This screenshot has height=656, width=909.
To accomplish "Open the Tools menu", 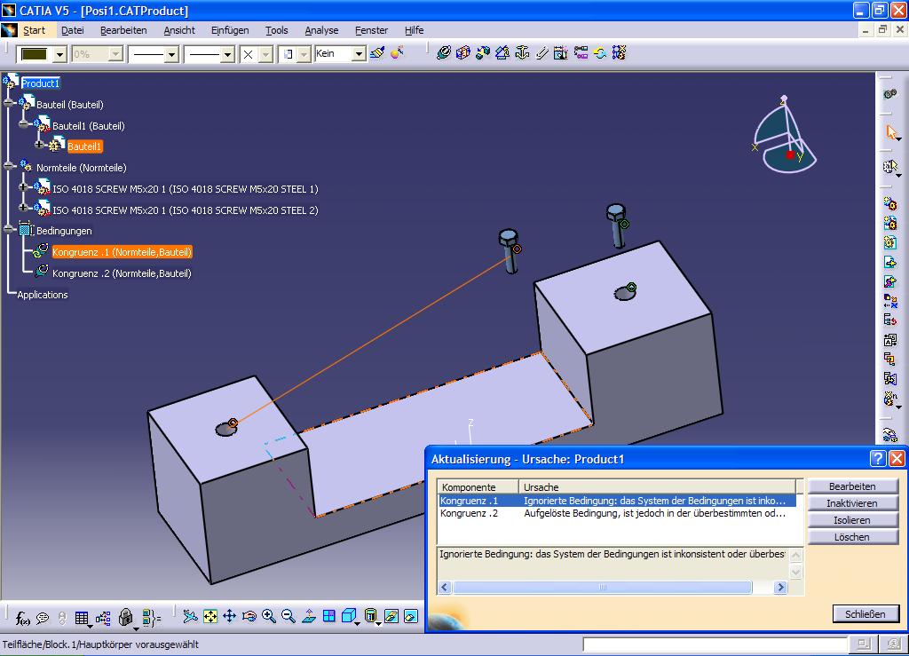I will 277,30.
